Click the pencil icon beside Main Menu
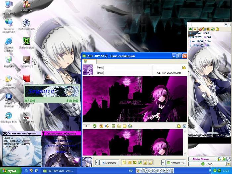Viewport: 232px width, 174px height. [229, 159]
